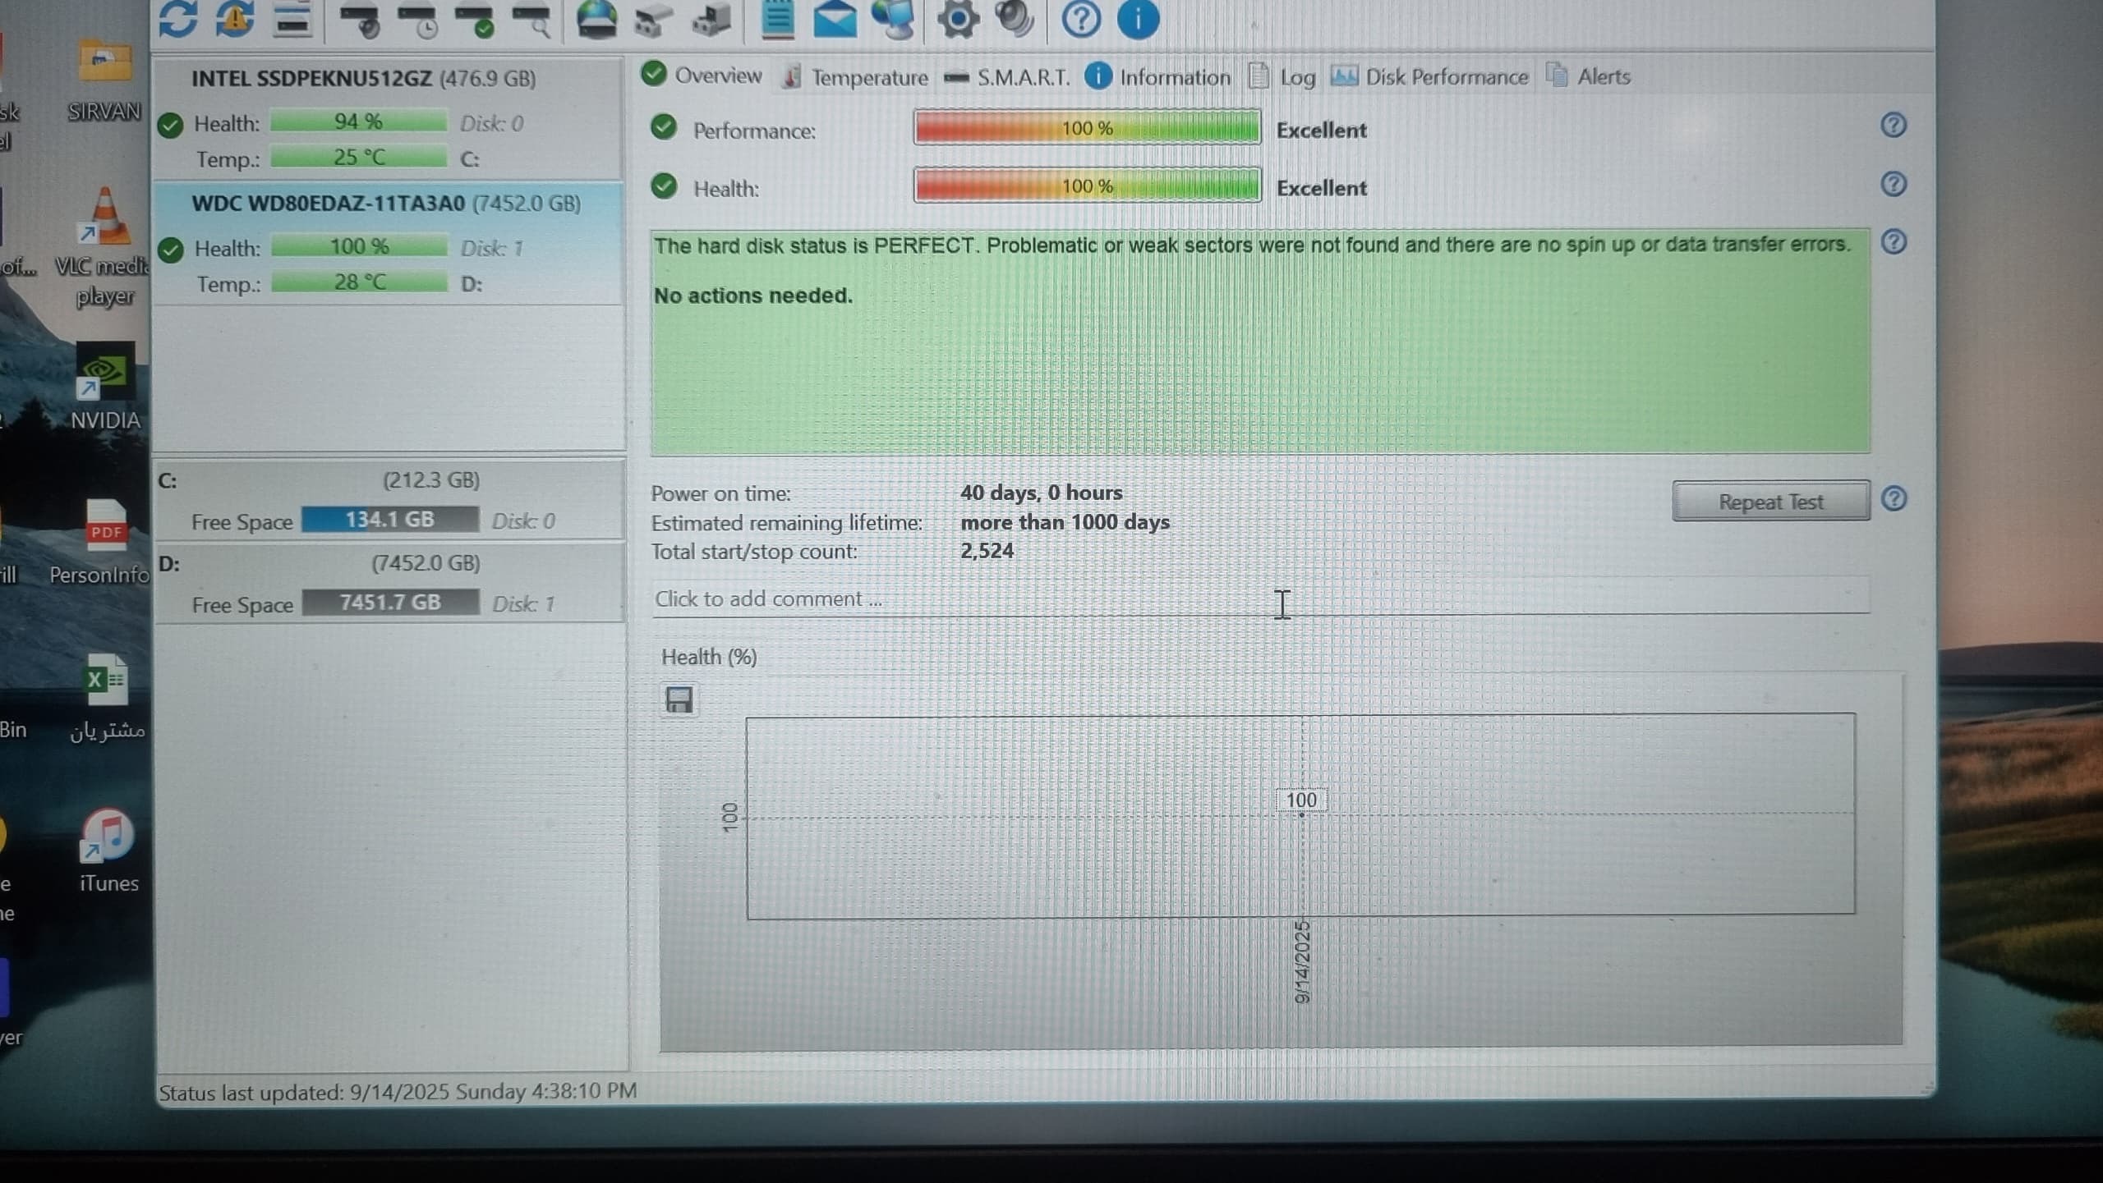Screen dimensions: 2103x1183
Task: Open the email envelope toolbar icon
Action: click(835, 18)
